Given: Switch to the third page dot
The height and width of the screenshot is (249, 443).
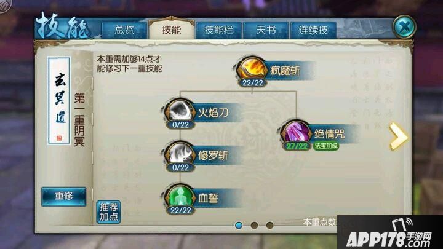Looking at the screenshot, I should coord(270,225).
